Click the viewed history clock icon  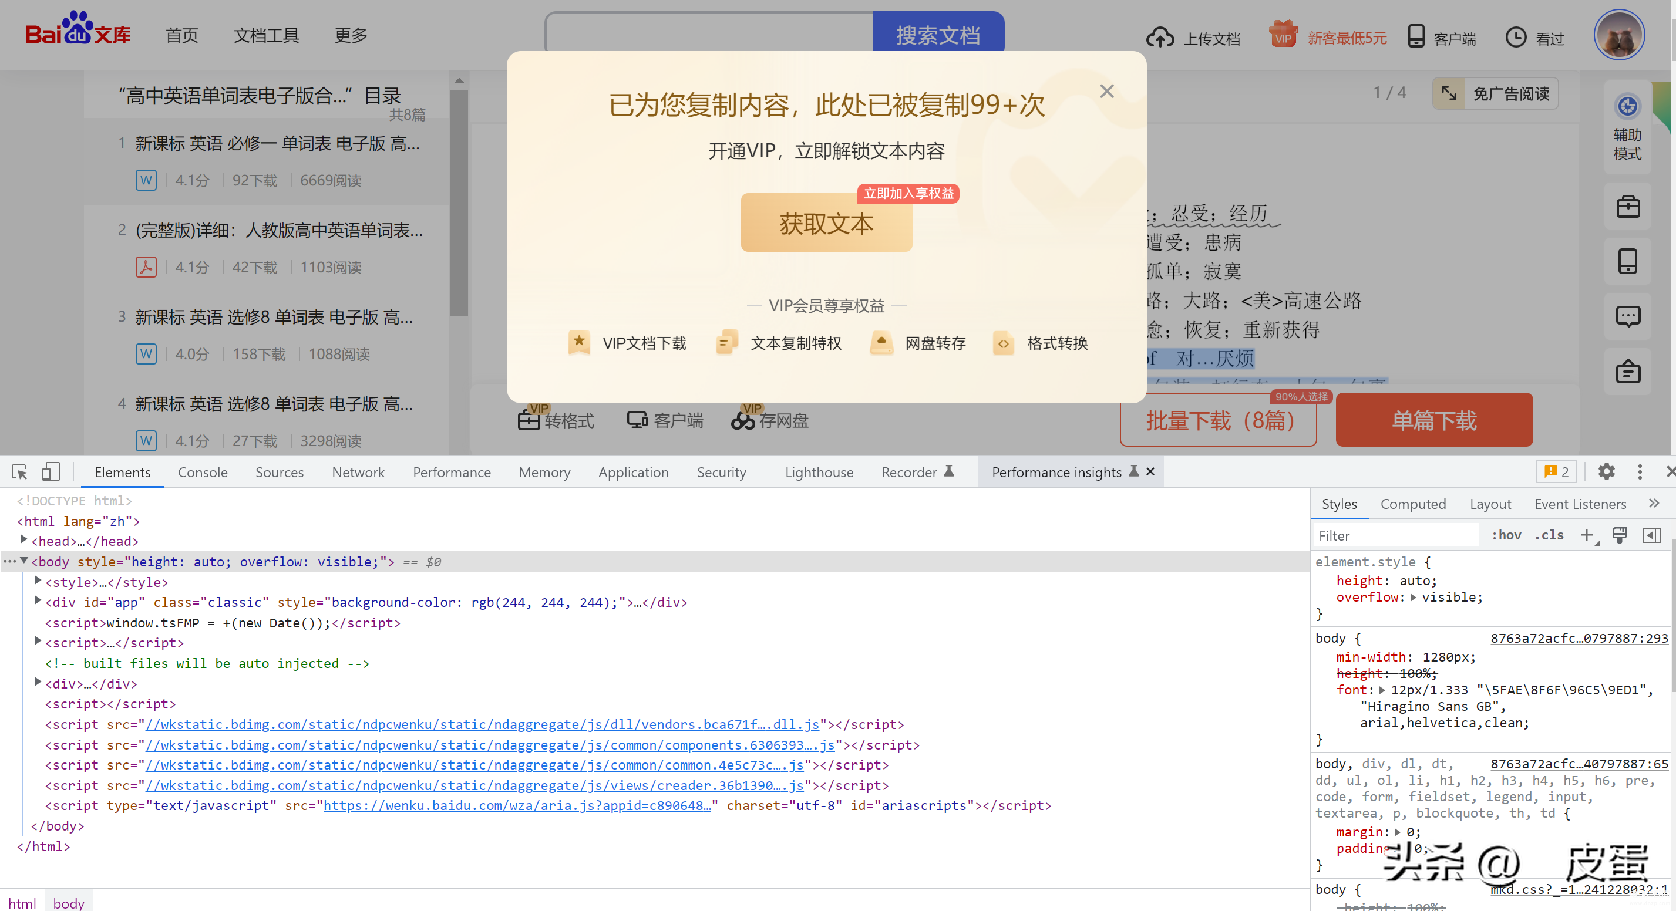point(1515,38)
